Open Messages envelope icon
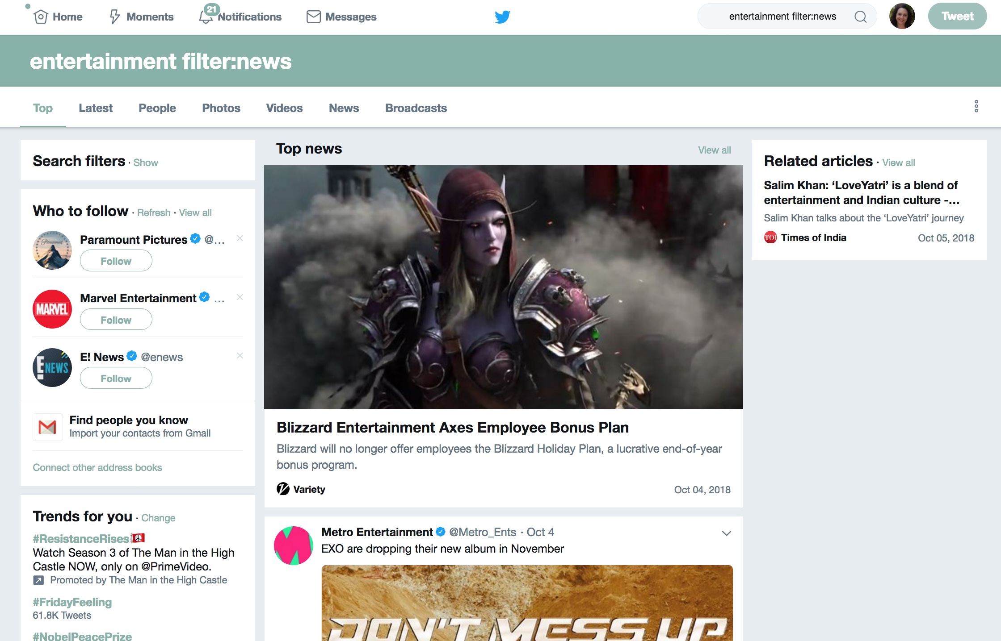The height and width of the screenshot is (641, 1001). point(314,17)
